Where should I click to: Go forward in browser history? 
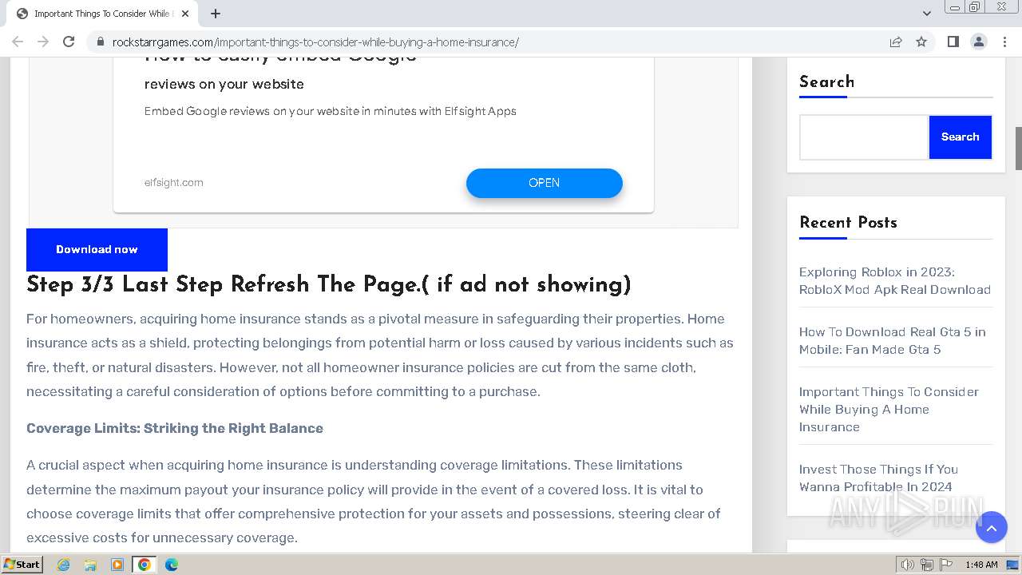click(43, 42)
